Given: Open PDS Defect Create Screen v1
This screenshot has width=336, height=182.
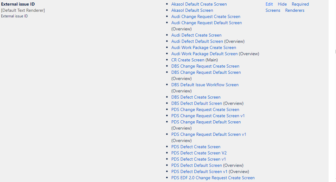Looking at the screenshot, I should point(198,159).
